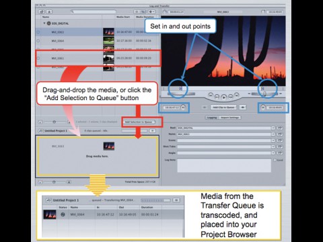
Task: Pause the queue transferring MVI_0064
Action: point(176,200)
